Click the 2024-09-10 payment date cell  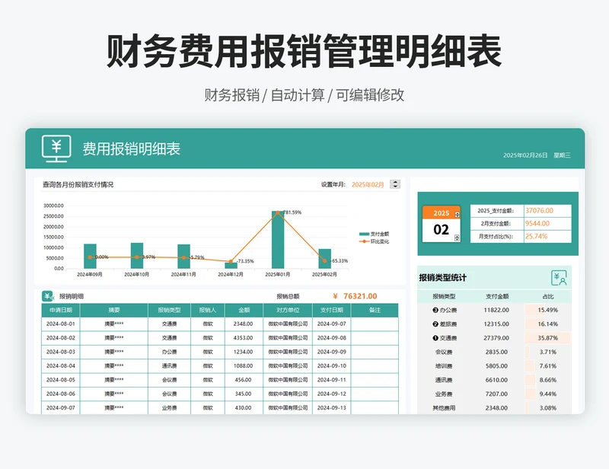click(332, 365)
